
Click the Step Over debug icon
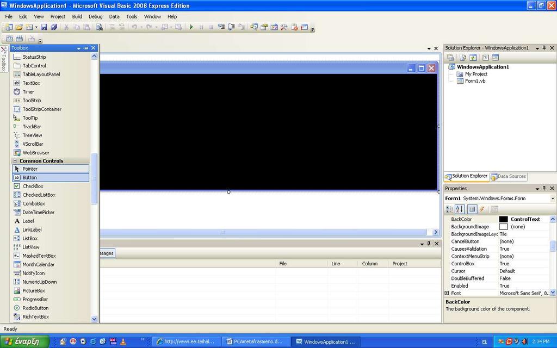pos(231,27)
